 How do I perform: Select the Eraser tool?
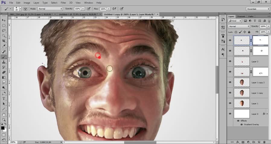click(4, 72)
